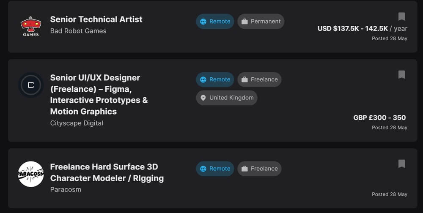Screen dimensions: 423x213
Task: Open Freelance Hard Surface 3D Character Modeler
Action: tap(107, 172)
